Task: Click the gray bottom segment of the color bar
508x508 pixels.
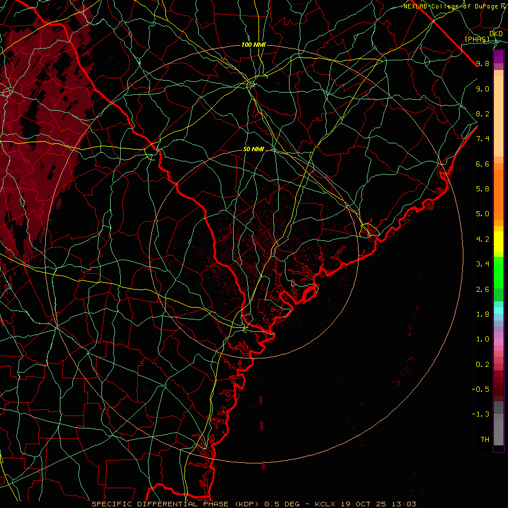Action: pyautogui.click(x=498, y=432)
